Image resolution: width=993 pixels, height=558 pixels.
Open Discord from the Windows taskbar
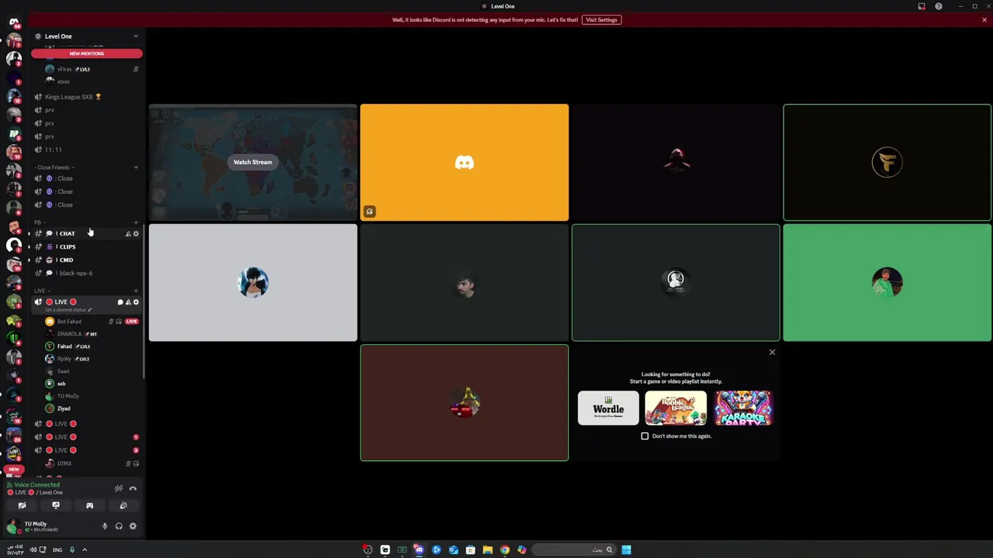[419, 550]
